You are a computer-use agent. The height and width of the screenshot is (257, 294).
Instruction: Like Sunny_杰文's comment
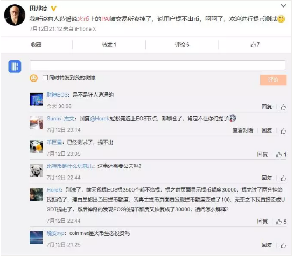point(283,130)
